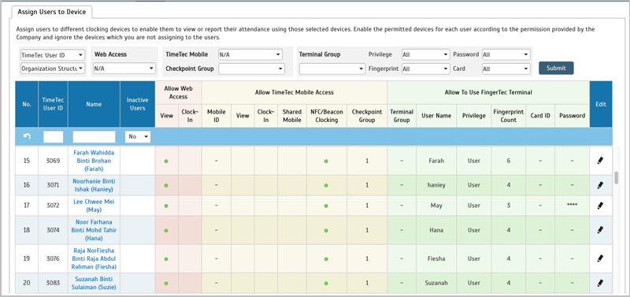Open the Privilege All dropdown
The height and width of the screenshot is (297, 630).
[x=425, y=54]
